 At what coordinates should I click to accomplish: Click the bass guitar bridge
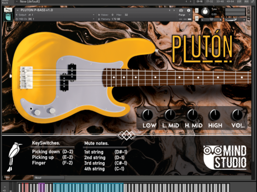[x=26, y=77]
